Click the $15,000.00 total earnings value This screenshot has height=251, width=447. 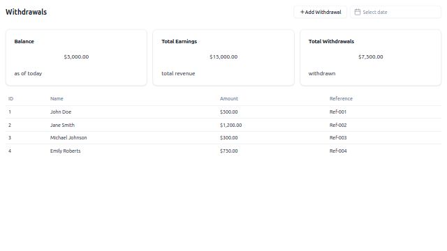(x=223, y=57)
